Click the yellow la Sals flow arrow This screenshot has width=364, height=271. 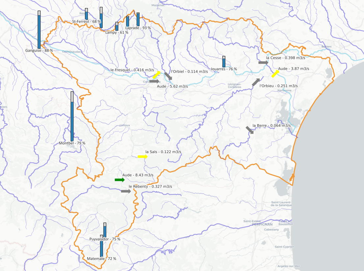[143, 157]
